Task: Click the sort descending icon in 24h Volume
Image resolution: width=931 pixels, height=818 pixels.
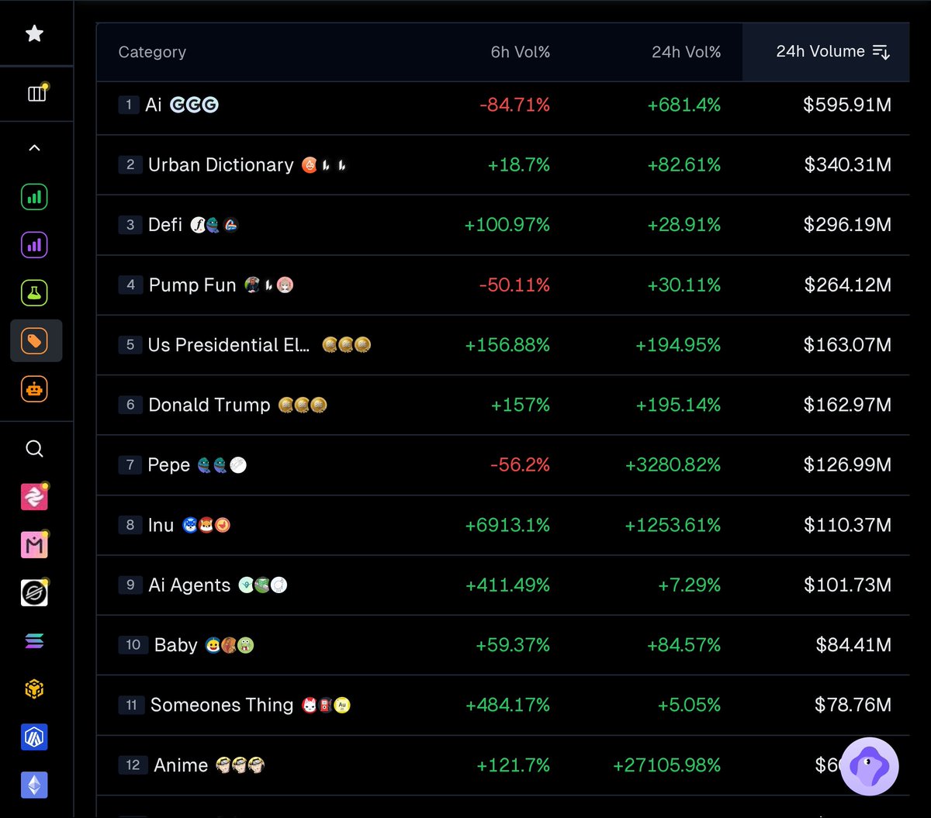Action: (x=881, y=52)
